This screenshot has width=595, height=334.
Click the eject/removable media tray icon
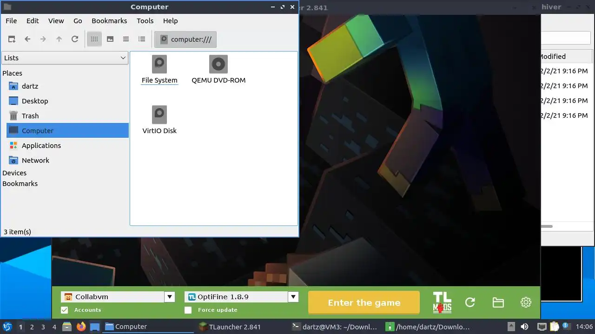point(511,327)
